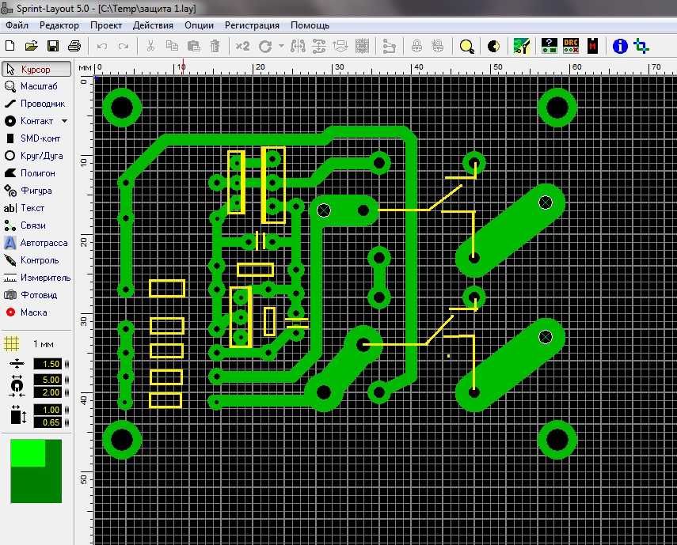The image size is (677, 545).
Task: Cut the selection with the scissors icon
Action: (150, 46)
